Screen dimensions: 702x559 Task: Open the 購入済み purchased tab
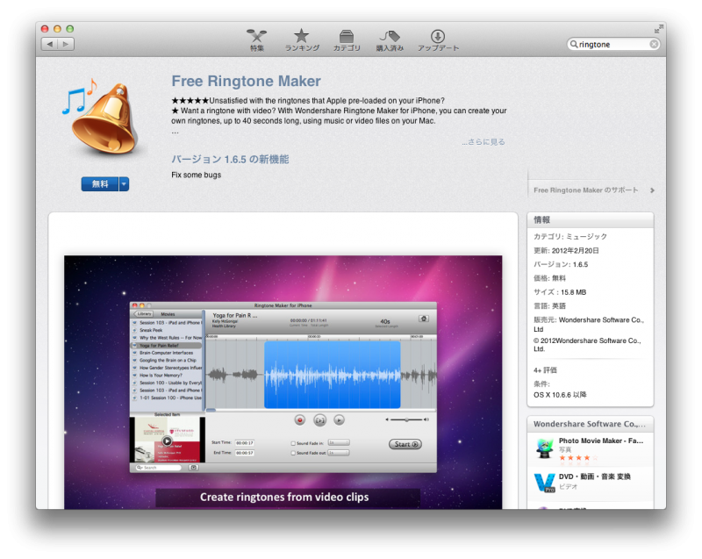(x=390, y=39)
